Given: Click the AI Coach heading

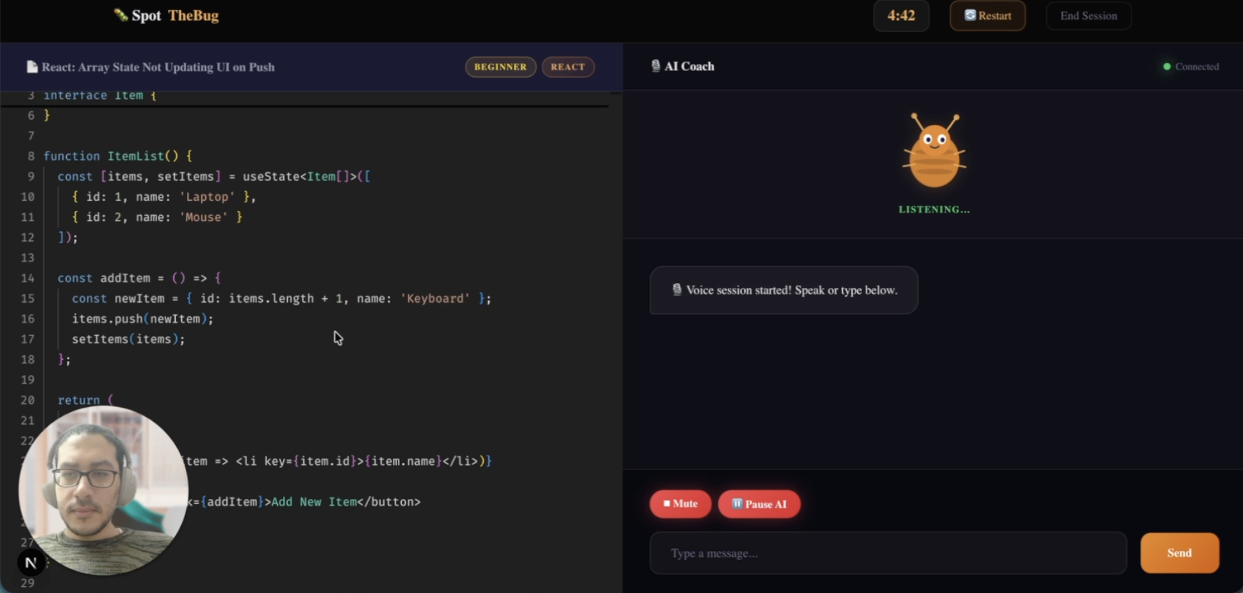Looking at the screenshot, I should pos(689,66).
